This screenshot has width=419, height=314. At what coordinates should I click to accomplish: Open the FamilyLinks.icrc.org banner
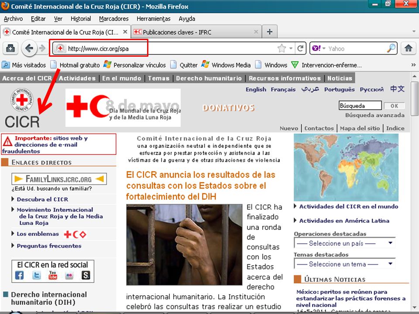point(59,179)
